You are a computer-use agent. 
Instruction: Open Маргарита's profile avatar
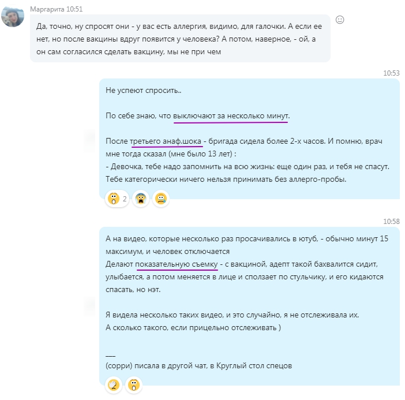pos(13,16)
